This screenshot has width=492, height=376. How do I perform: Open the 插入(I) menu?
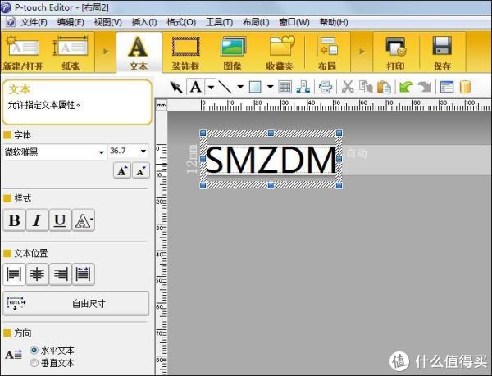pos(144,22)
